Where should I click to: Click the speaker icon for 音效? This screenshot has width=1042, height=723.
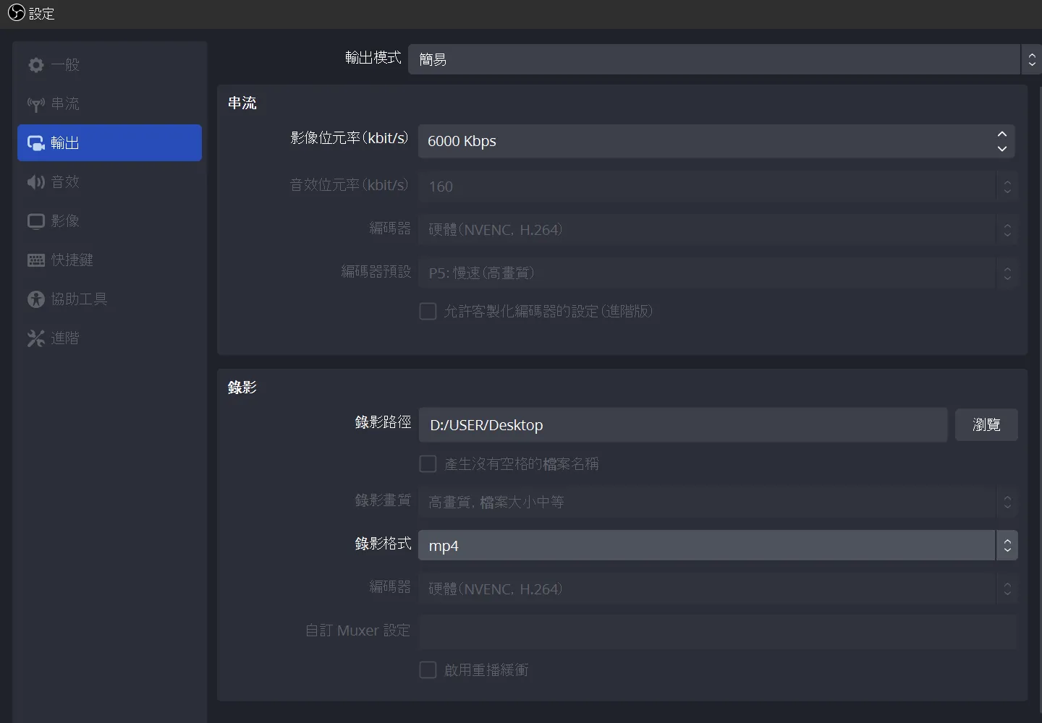[x=36, y=182]
